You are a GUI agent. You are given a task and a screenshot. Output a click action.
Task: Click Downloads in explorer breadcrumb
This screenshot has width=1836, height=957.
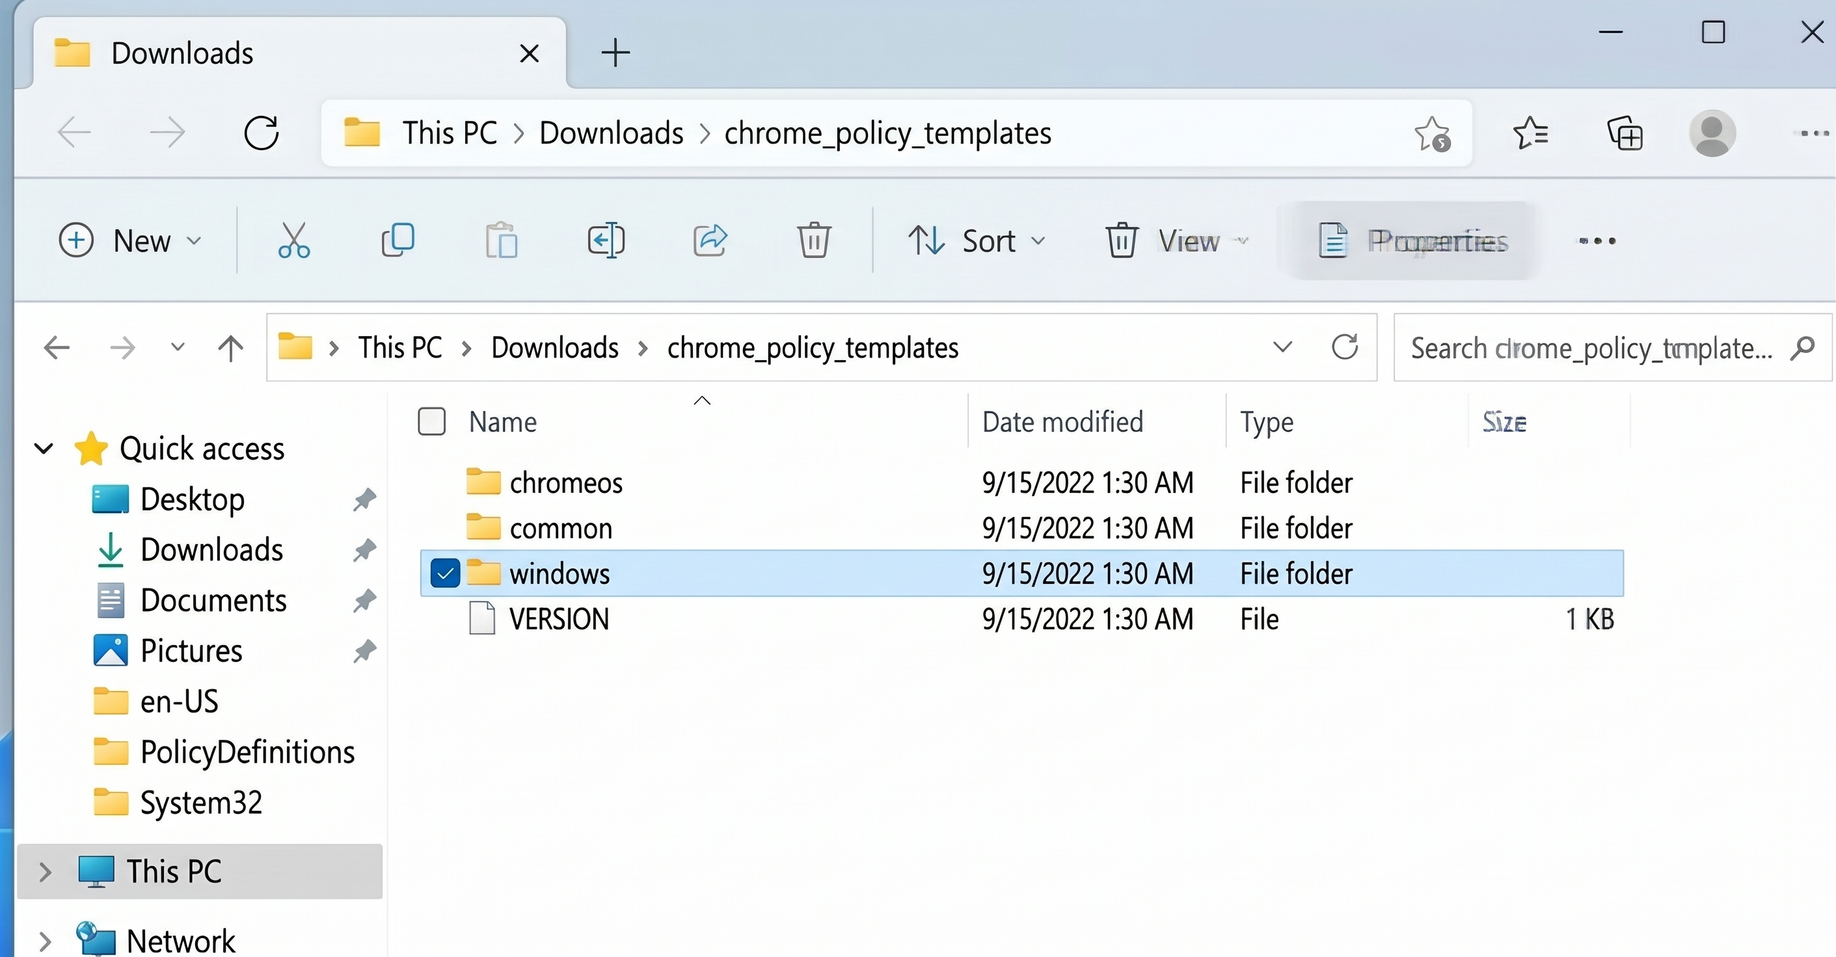click(x=554, y=347)
